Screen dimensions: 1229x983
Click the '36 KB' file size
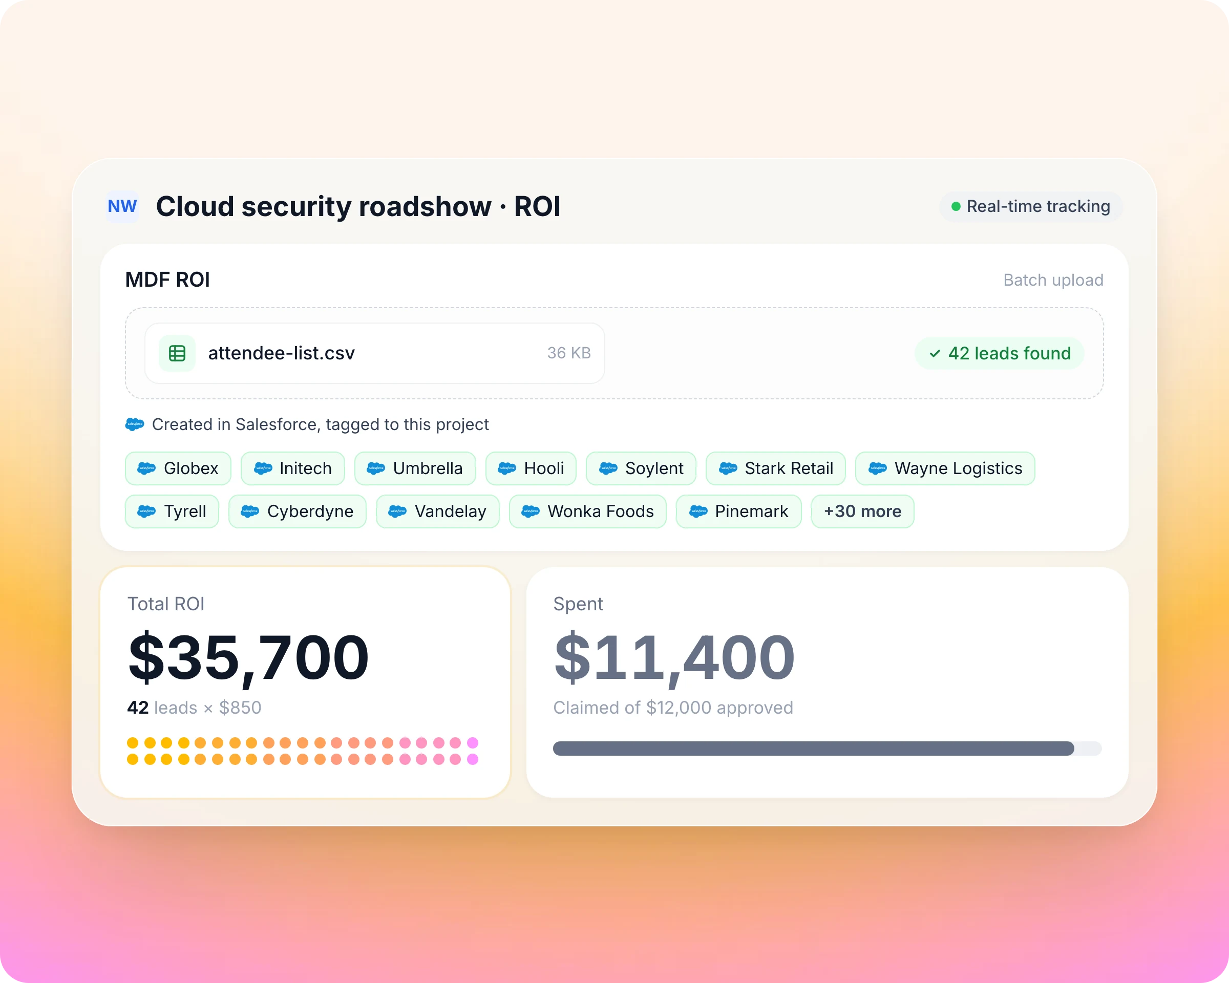[569, 353]
